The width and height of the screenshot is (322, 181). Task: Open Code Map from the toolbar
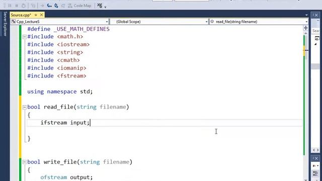click(79, 6)
